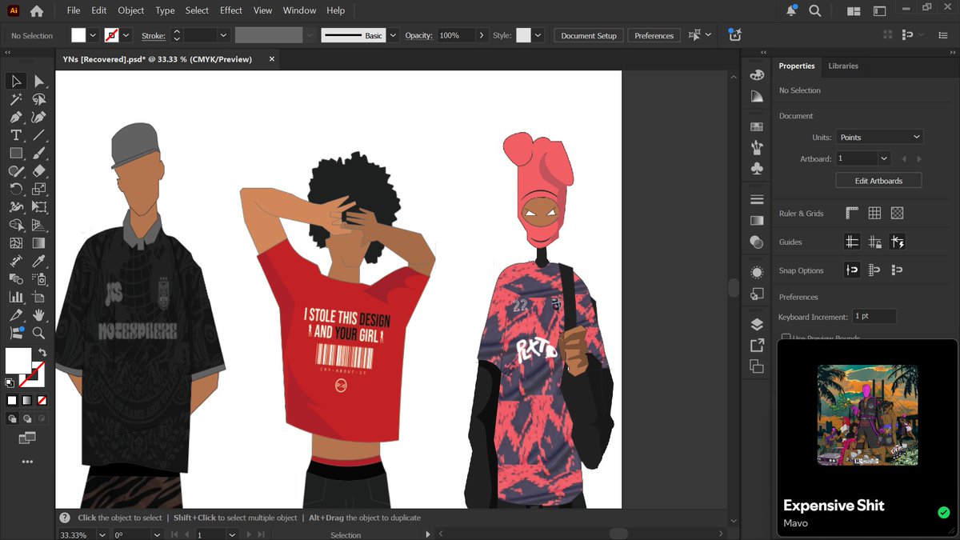Click the Opacity label link
This screenshot has height=540, width=960.
coord(418,36)
